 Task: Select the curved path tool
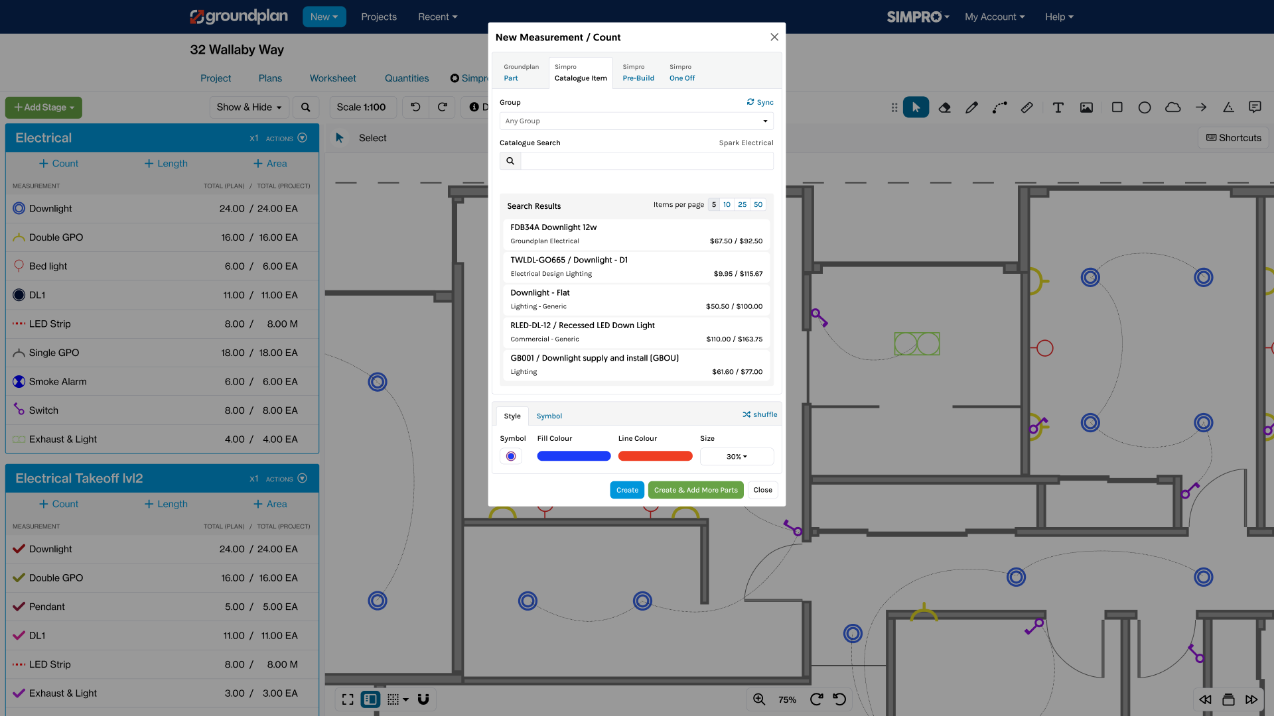[x=1000, y=107]
